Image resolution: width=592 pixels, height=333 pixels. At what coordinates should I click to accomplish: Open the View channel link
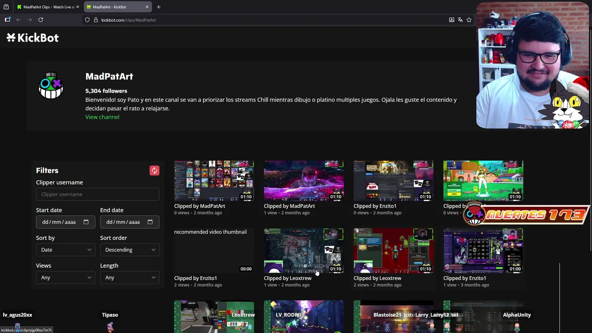[102, 117]
